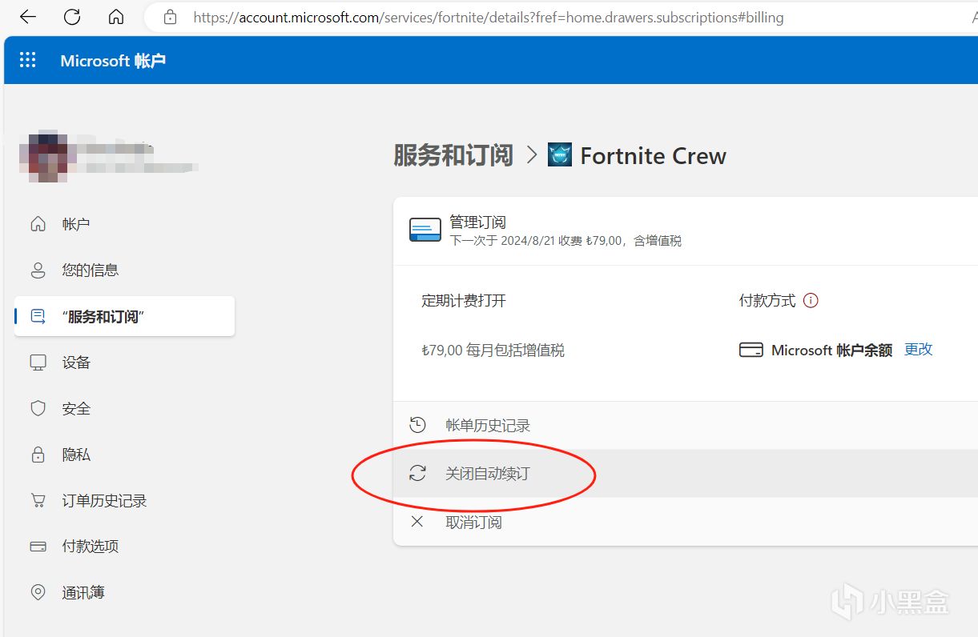Image resolution: width=978 pixels, height=637 pixels.
Task: Select “服务和订阅” in the sidebar
Action: [x=124, y=316]
